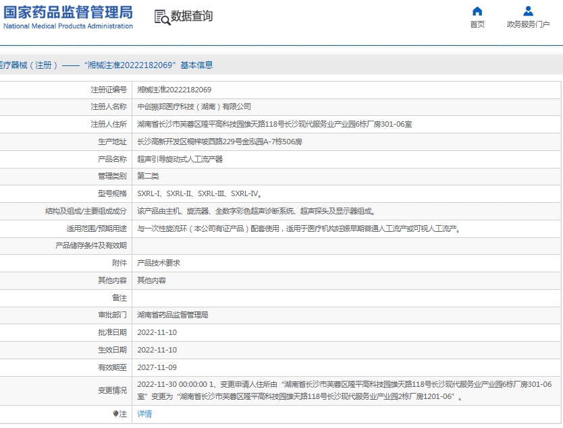Open the 产品技术要求 attachment
Screen dimensions: 563x428
click(x=159, y=263)
